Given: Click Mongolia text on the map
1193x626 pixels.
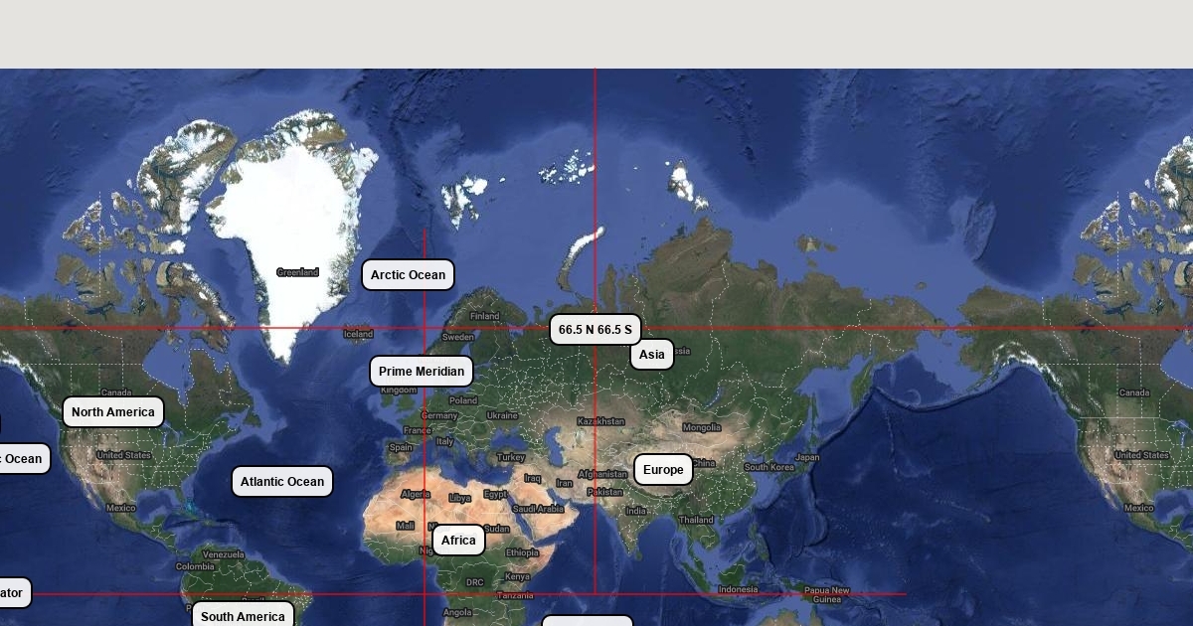Looking at the screenshot, I should click(702, 427).
